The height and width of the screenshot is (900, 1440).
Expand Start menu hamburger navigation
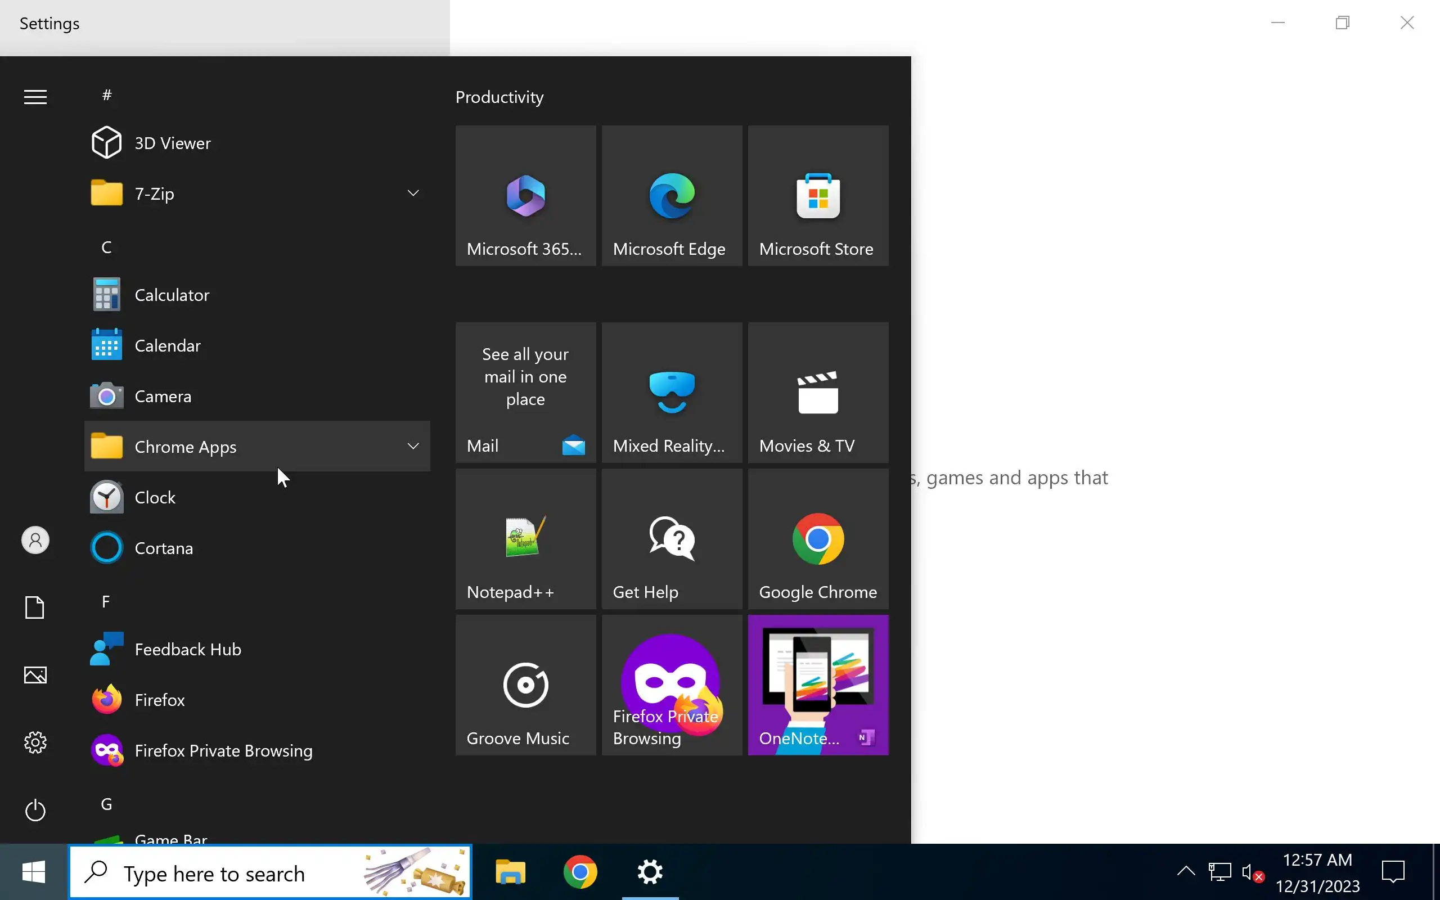tap(35, 97)
